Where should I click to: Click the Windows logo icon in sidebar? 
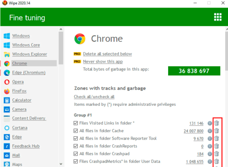coord(7,36)
